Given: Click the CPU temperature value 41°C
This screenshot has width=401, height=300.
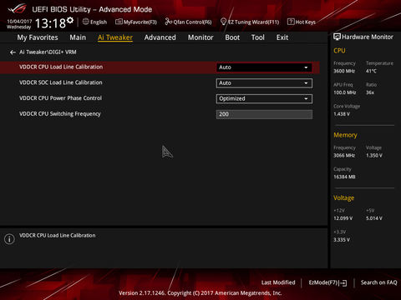Looking at the screenshot, I should 371,71.
